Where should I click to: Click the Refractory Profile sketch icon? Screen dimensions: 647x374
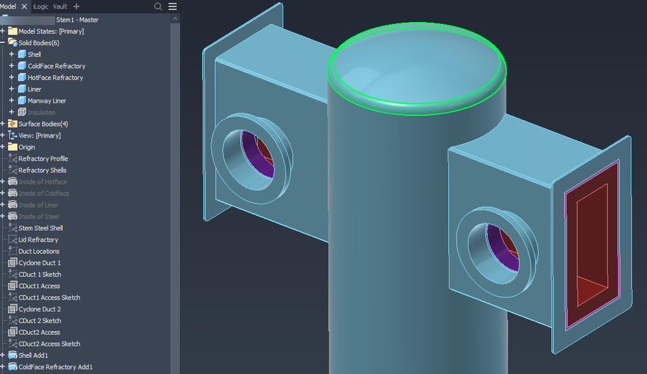point(13,159)
